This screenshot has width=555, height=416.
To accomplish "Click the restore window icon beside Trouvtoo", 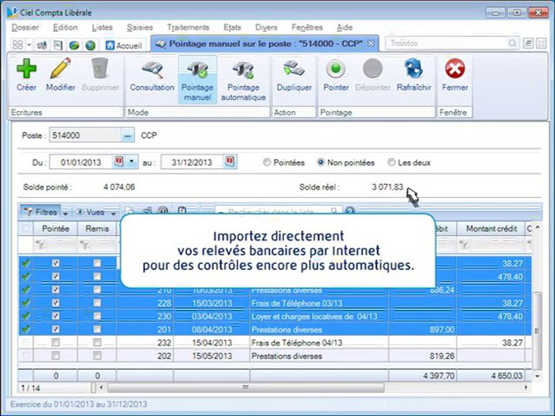I will click(x=528, y=43).
